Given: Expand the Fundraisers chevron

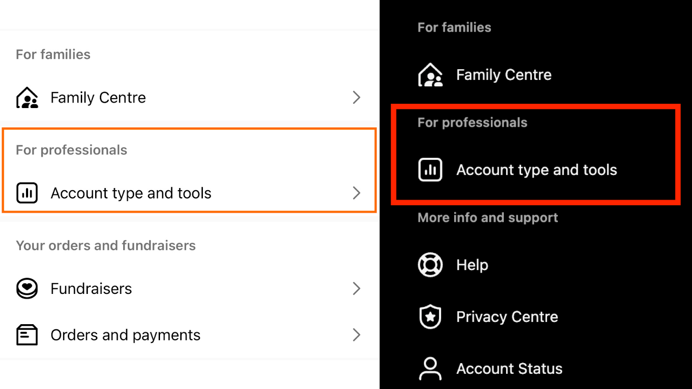Looking at the screenshot, I should point(356,288).
